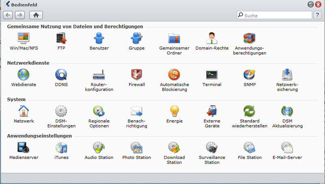Open the Energie light bulb icon

pyautogui.click(x=174, y=111)
